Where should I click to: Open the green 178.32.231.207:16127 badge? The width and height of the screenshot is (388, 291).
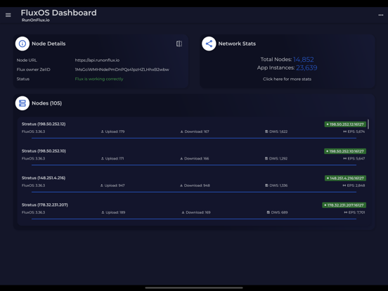tap(344, 205)
